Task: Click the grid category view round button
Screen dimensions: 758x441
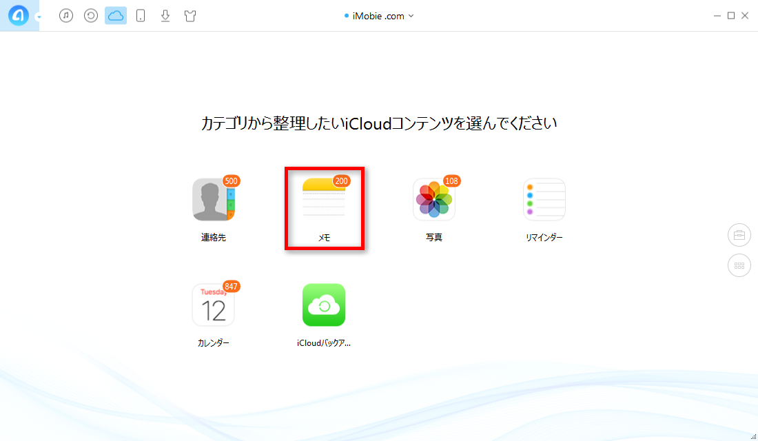Action: tap(739, 265)
